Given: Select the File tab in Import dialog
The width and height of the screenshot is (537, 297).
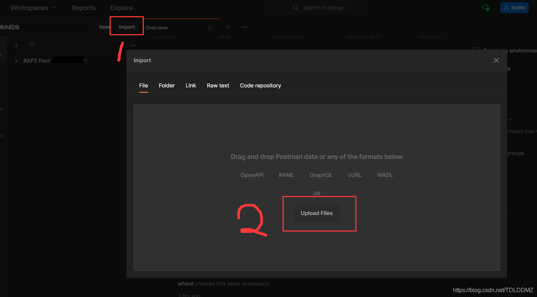Looking at the screenshot, I should pos(143,86).
